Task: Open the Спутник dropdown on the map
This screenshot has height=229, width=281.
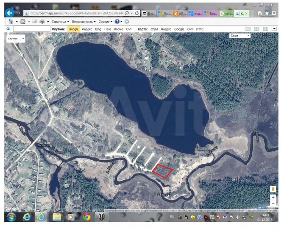Action: pyautogui.click(x=16, y=39)
